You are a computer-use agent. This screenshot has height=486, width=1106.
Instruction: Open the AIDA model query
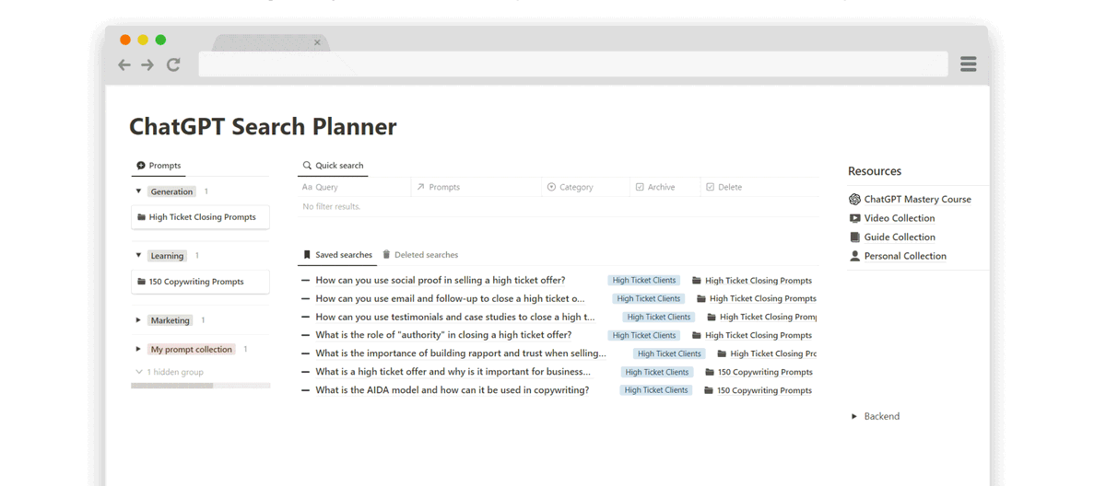[x=453, y=390]
